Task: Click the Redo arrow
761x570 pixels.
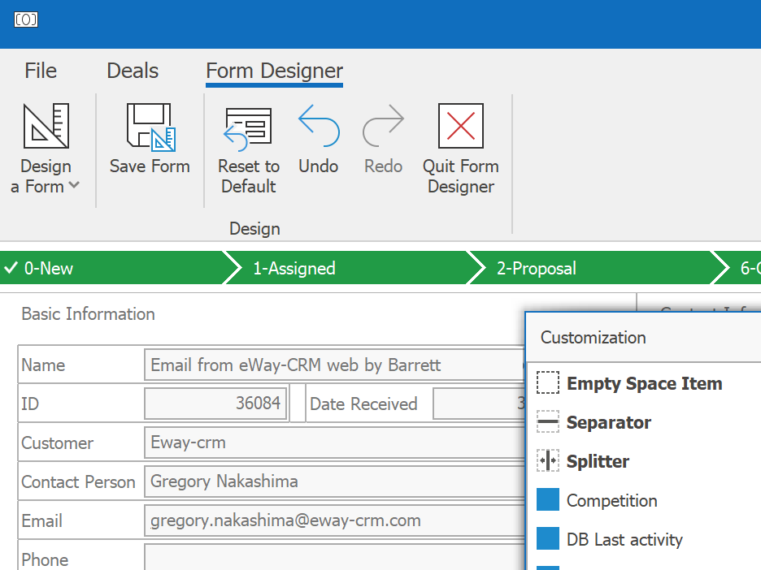Action: tap(383, 126)
